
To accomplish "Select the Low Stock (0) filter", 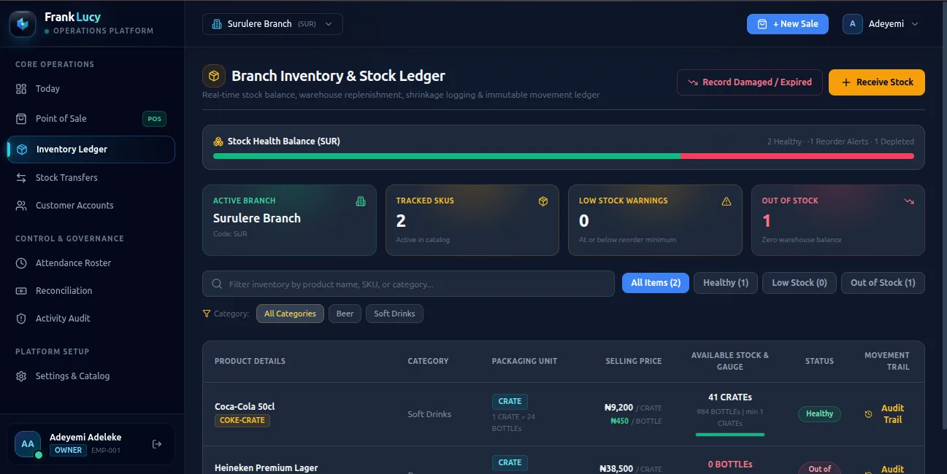I will [800, 283].
